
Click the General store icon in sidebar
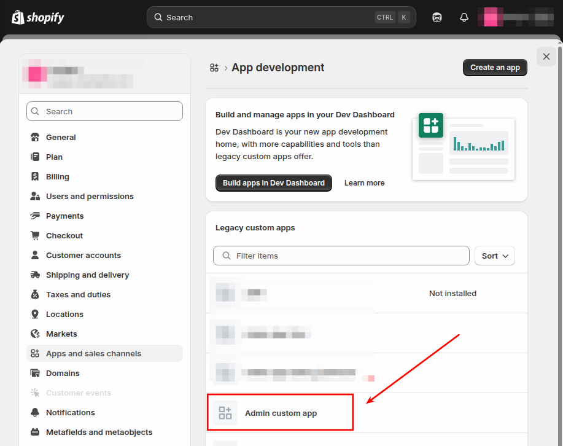click(x=35, y=138)
